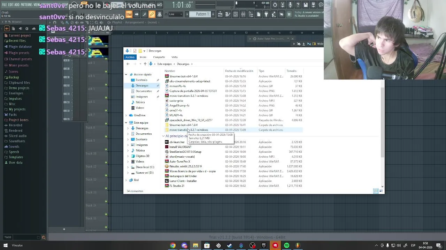
Task: Open the Line snap mode dropdown
Action: click(176, 14)
